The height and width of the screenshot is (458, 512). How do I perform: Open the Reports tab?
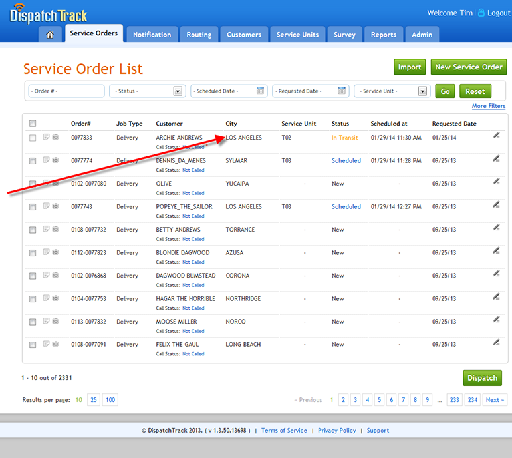[384, 35]
